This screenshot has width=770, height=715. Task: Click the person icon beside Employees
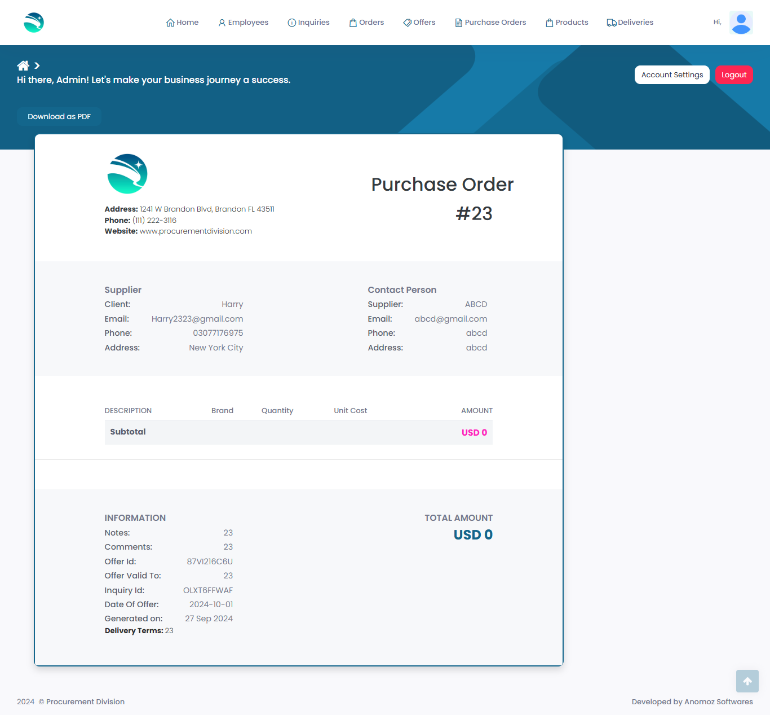[x=222, y=23]
